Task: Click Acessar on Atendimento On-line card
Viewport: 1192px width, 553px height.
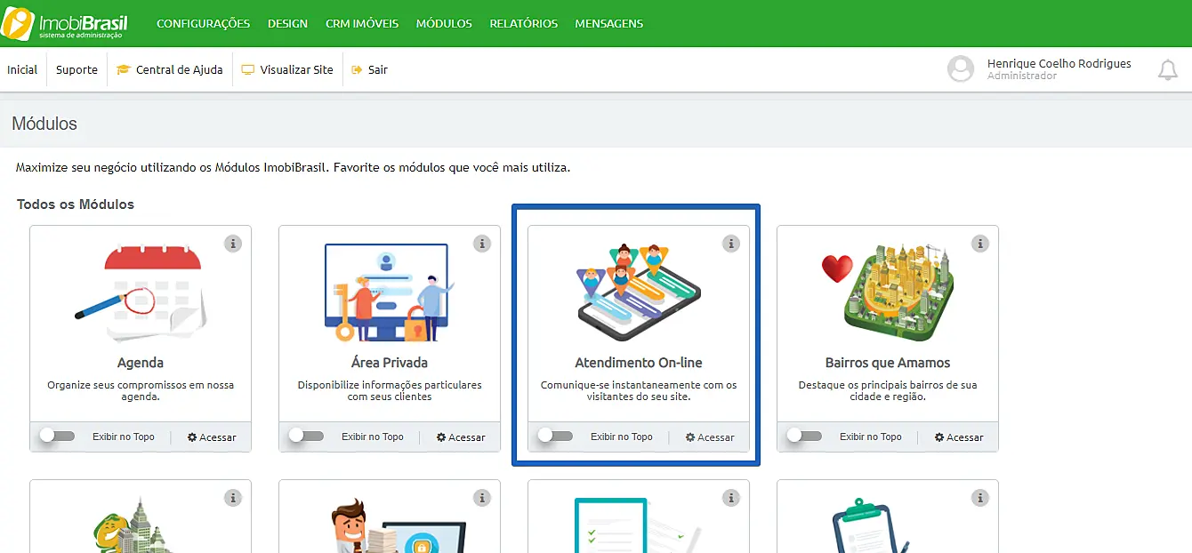Action: [x=710, y=437]
